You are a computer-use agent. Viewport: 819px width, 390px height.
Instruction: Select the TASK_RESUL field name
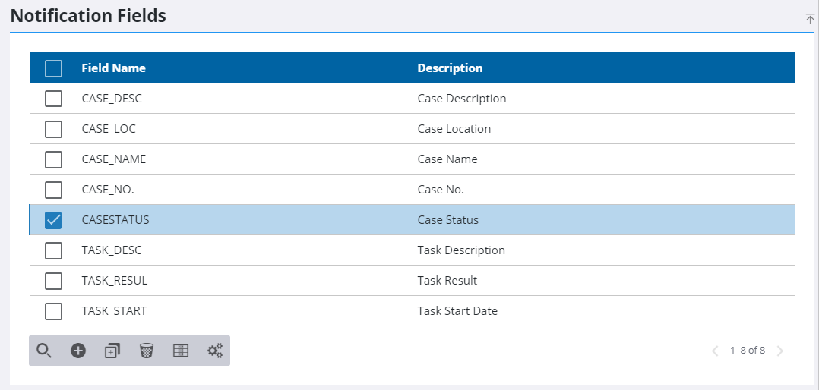click(x=114, y=281)
